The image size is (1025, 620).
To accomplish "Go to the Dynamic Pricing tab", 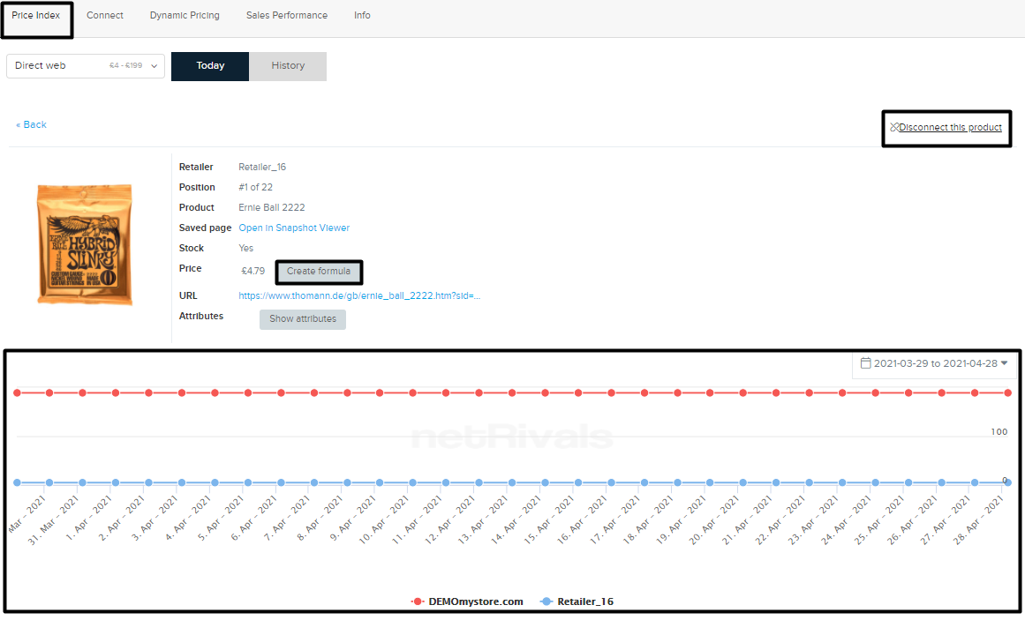I will [x=185, y=16].
